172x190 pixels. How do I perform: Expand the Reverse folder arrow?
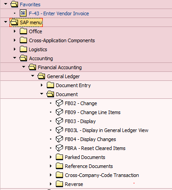(51, 184)
